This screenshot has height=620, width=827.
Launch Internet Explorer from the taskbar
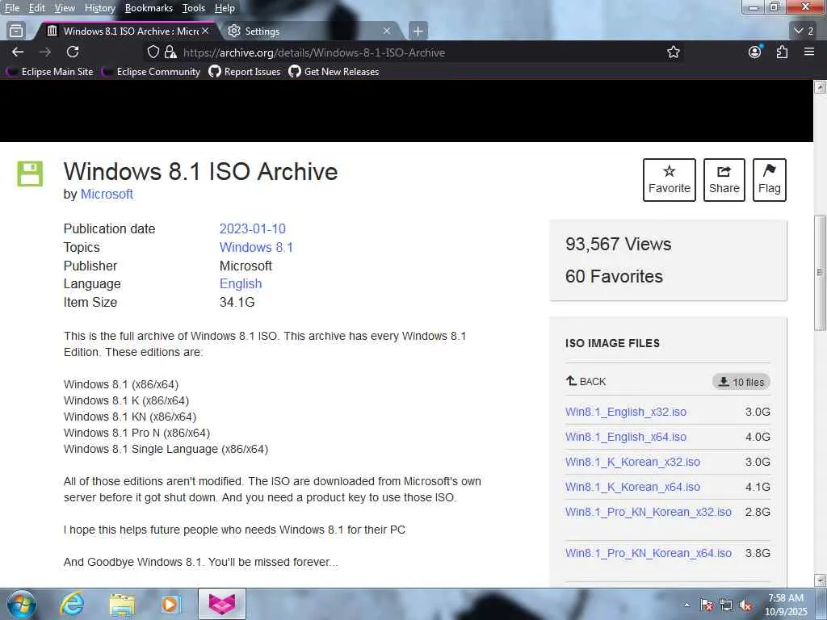click(72, 604)
